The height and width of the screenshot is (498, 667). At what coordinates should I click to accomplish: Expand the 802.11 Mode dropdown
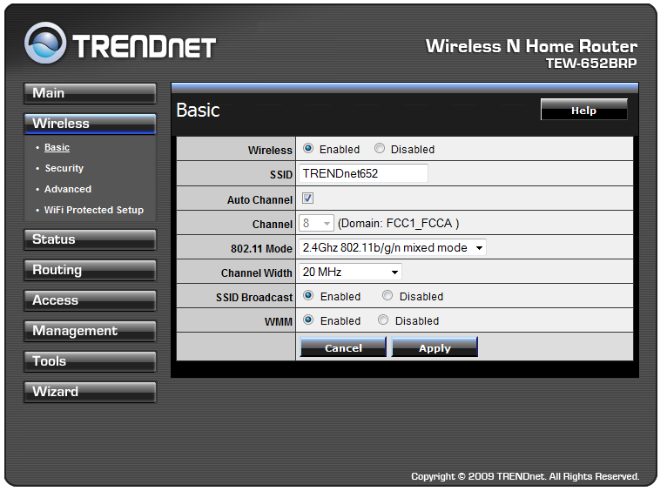tap(392, 248)
